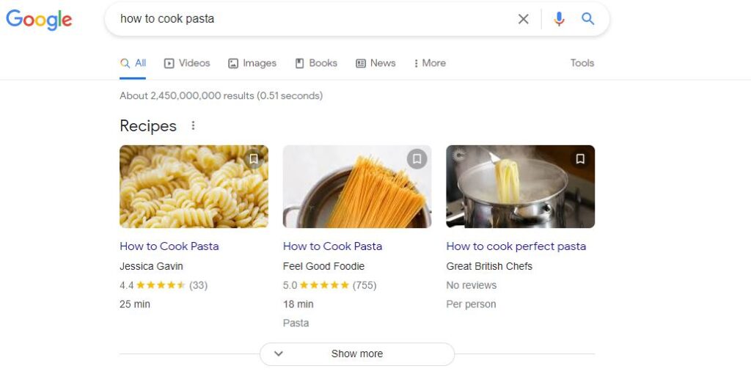This screenshot has width=751, height=374.
Task: Bookmark the Great British Chefs recipe
Action: (580, 159)
